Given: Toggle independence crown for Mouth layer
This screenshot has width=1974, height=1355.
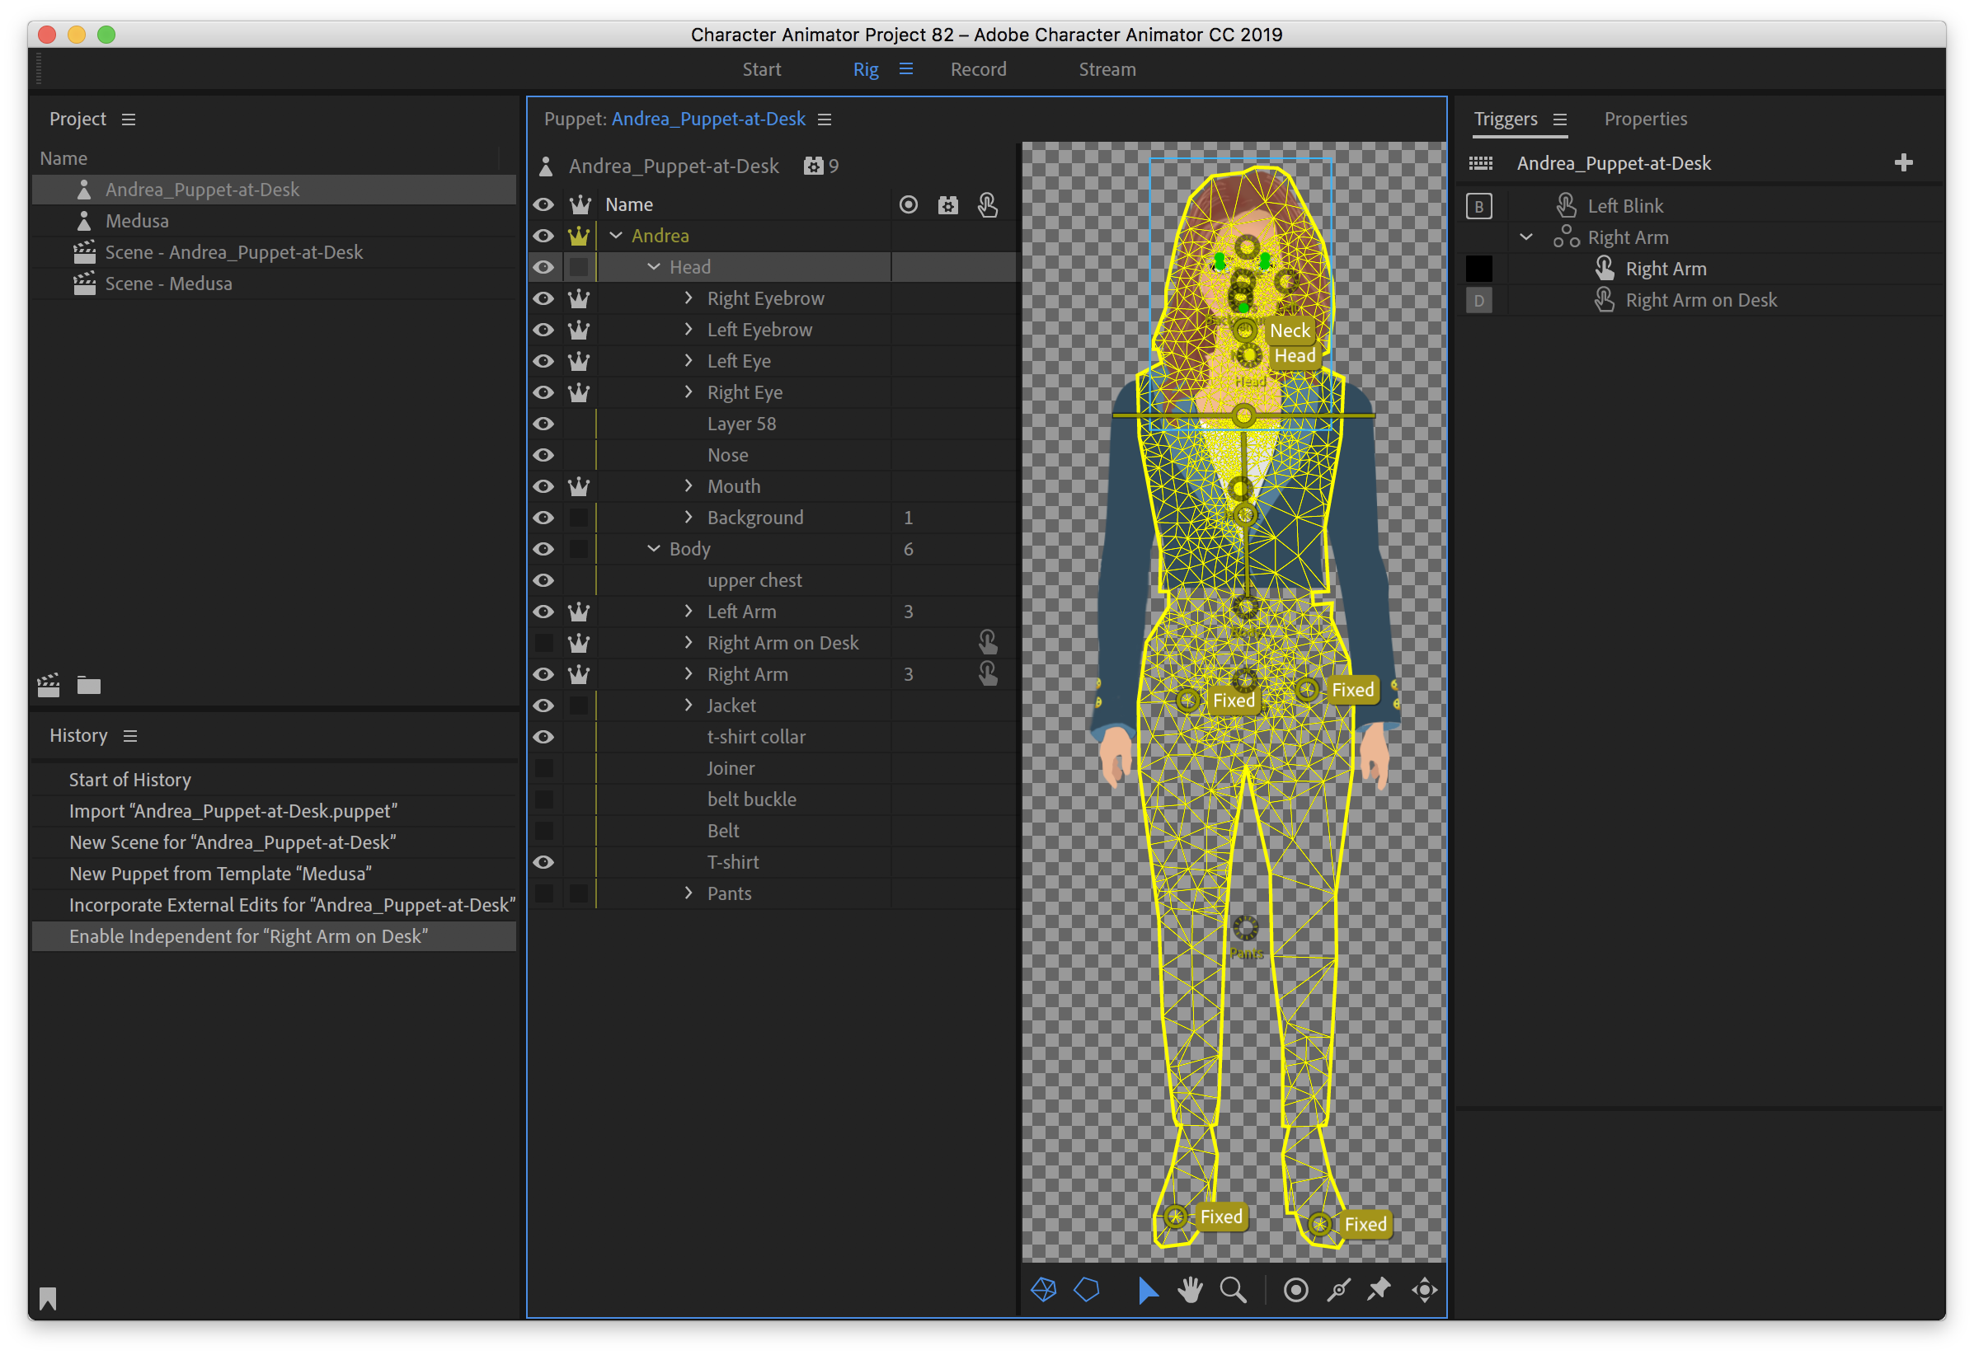Looking at the screenshot, I should click(580, 486).
